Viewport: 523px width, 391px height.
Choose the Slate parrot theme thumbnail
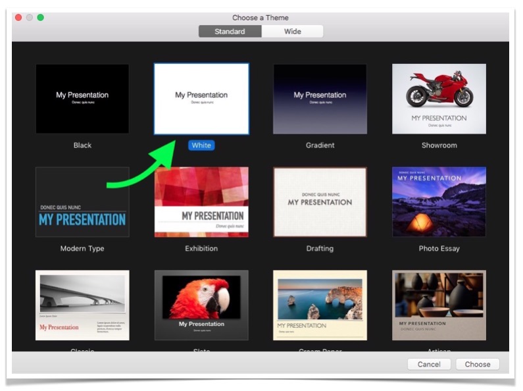click(x=201, y=305)
